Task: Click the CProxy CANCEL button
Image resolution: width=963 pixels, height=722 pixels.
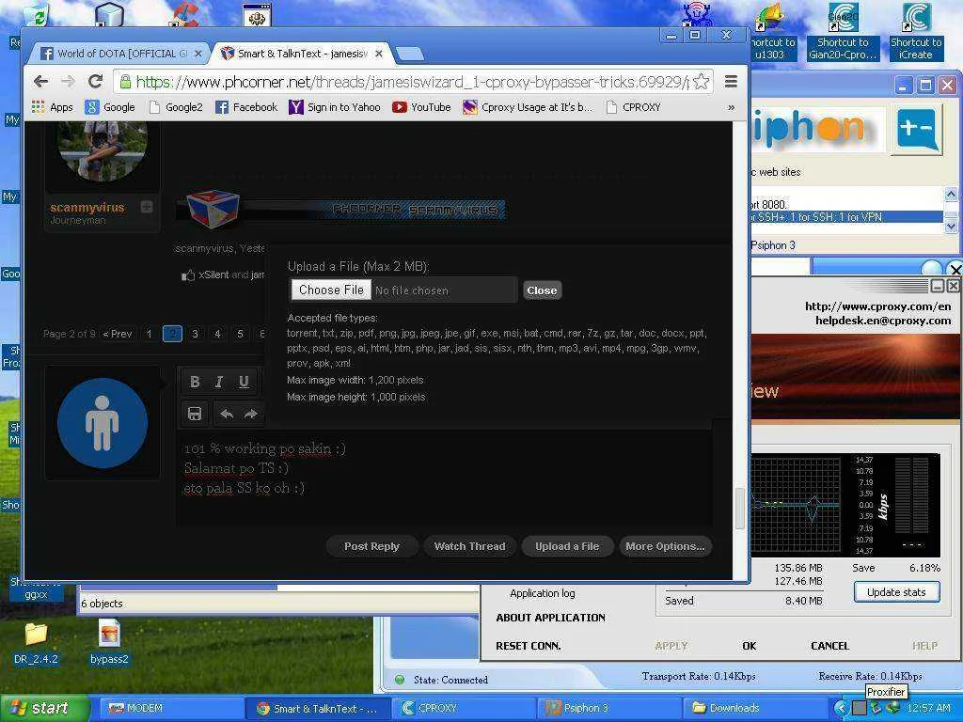Action: click(x=829, y=646)
